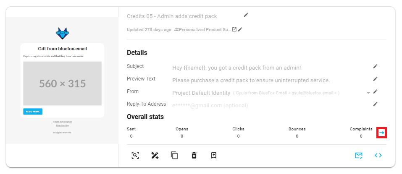Viewport: 402px width, 174px height.
Task: Edit the email title with pencil icon
Action: (246, 15)
